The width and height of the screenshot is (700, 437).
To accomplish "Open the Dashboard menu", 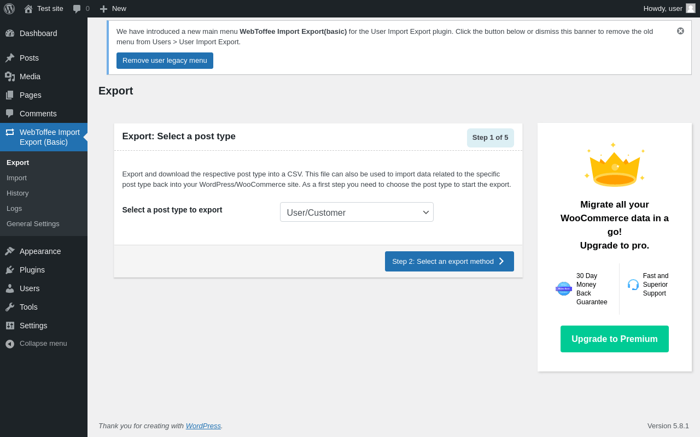I will (x=38, y=33).
